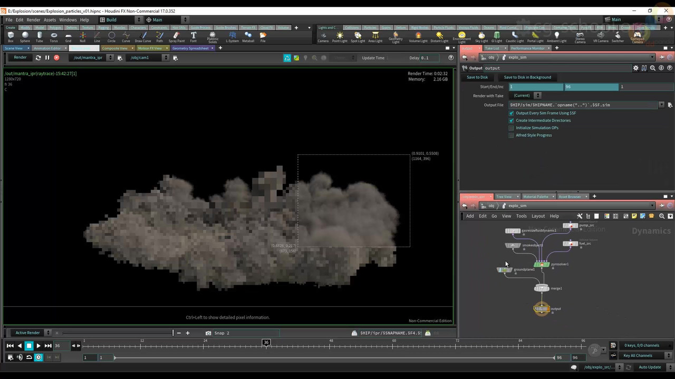675x379 pixels.
Task: Switch to Performance Monitor tab
Action: click(528, 48)
